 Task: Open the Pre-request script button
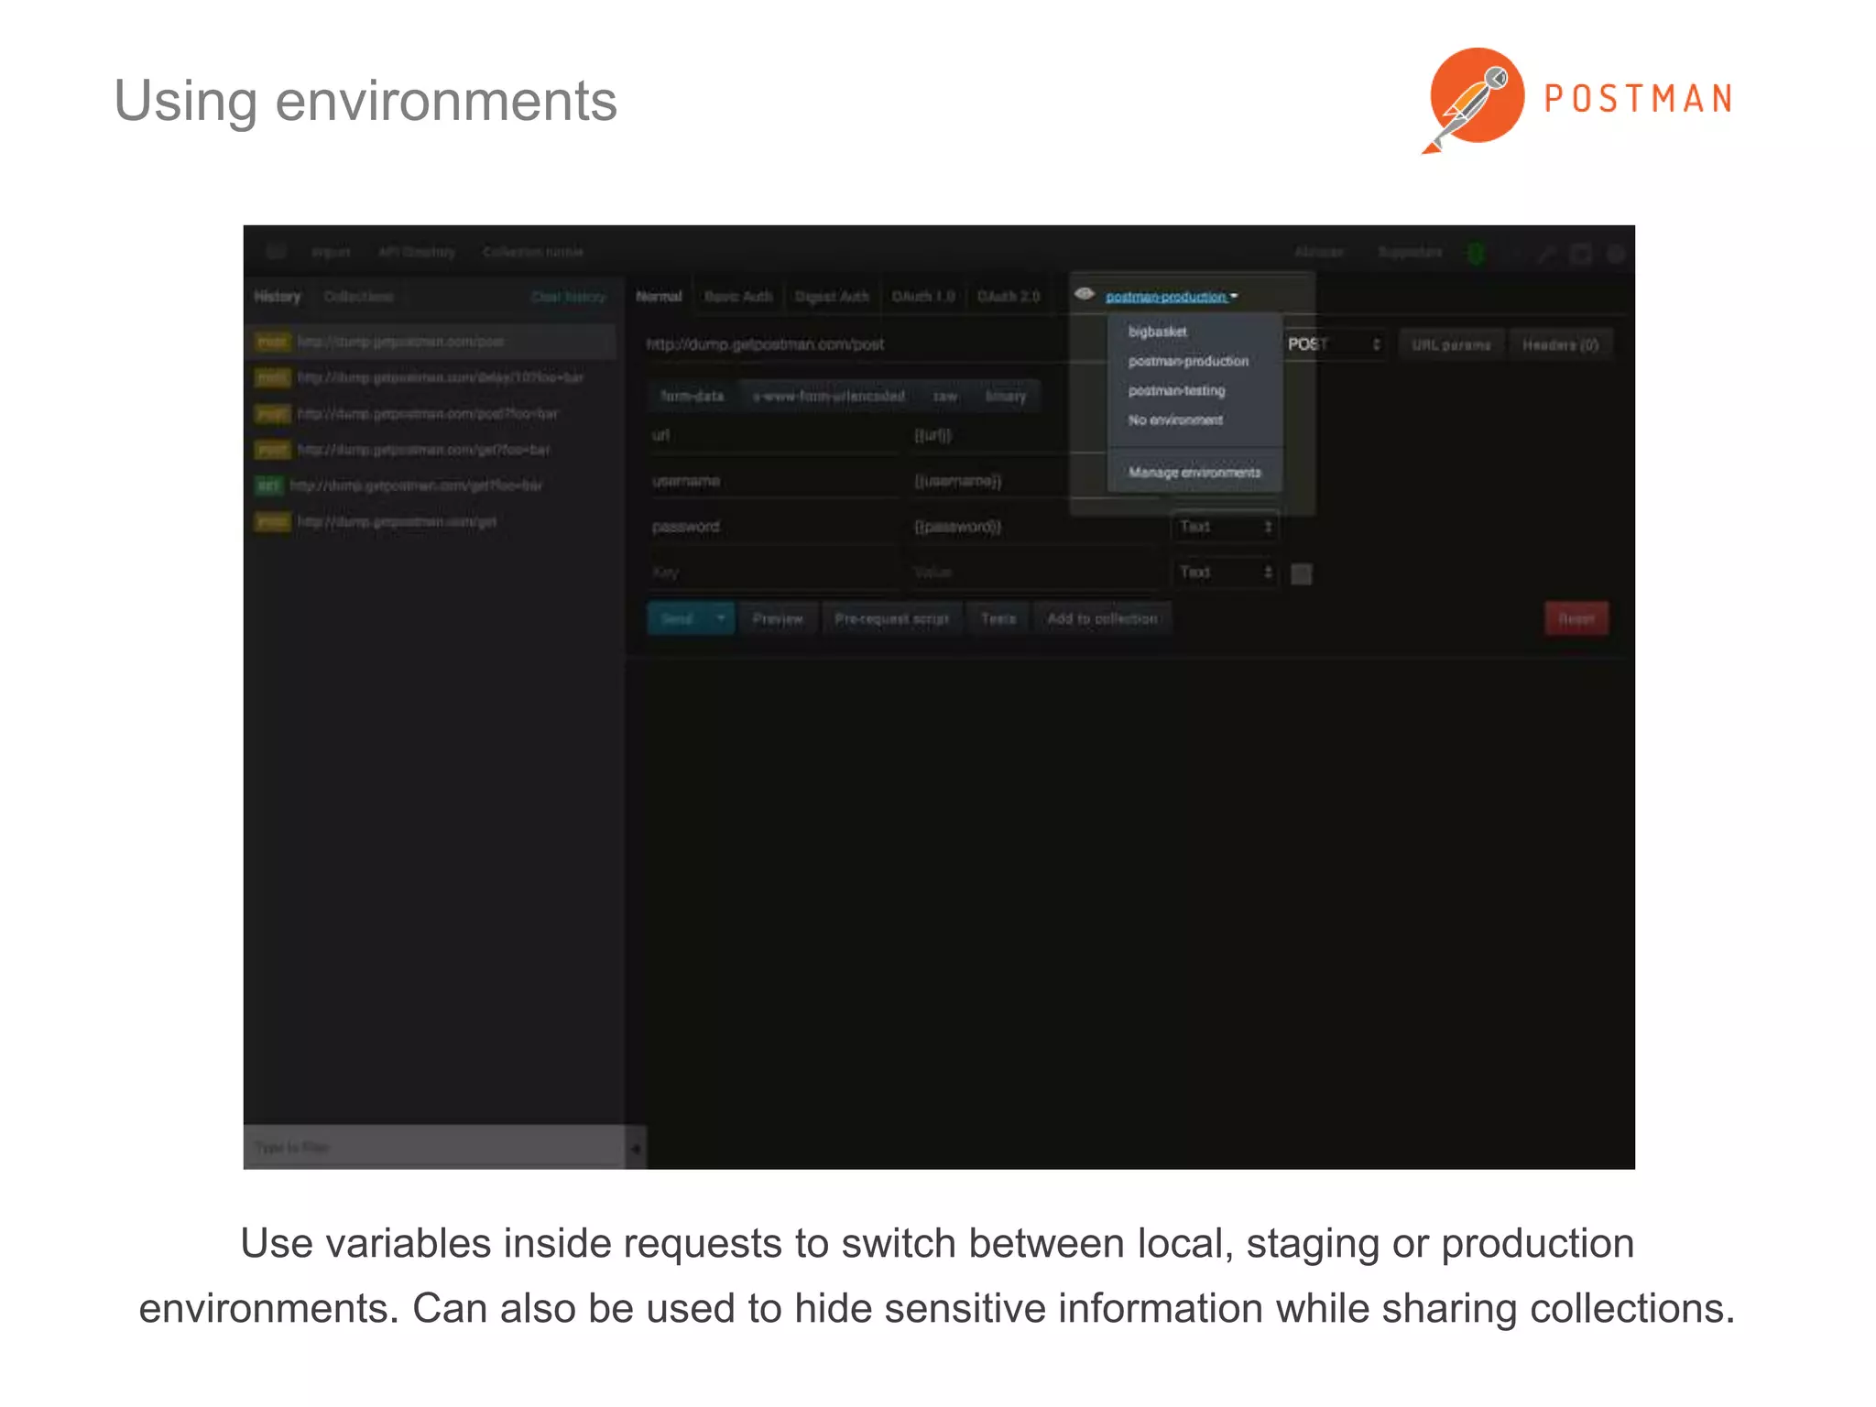pos(891,618)
